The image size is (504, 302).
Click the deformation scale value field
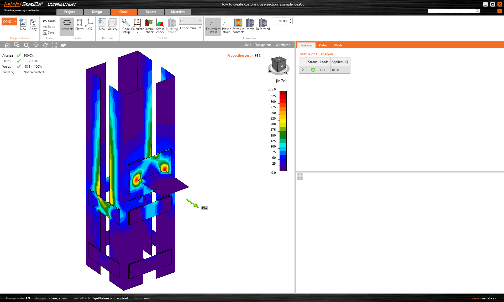click(280, 21)
